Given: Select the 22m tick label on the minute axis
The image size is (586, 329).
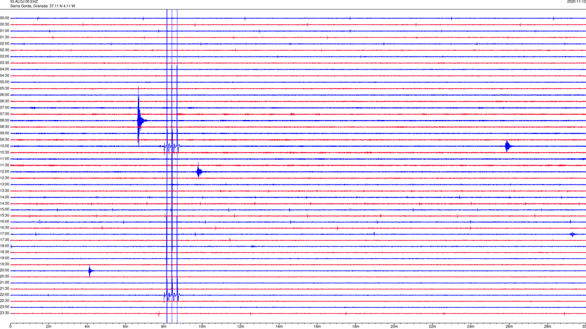Looking at the screenshot, I should 432,327.
